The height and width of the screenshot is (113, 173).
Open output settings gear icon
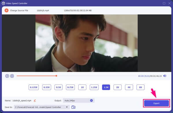coord(91,100)
